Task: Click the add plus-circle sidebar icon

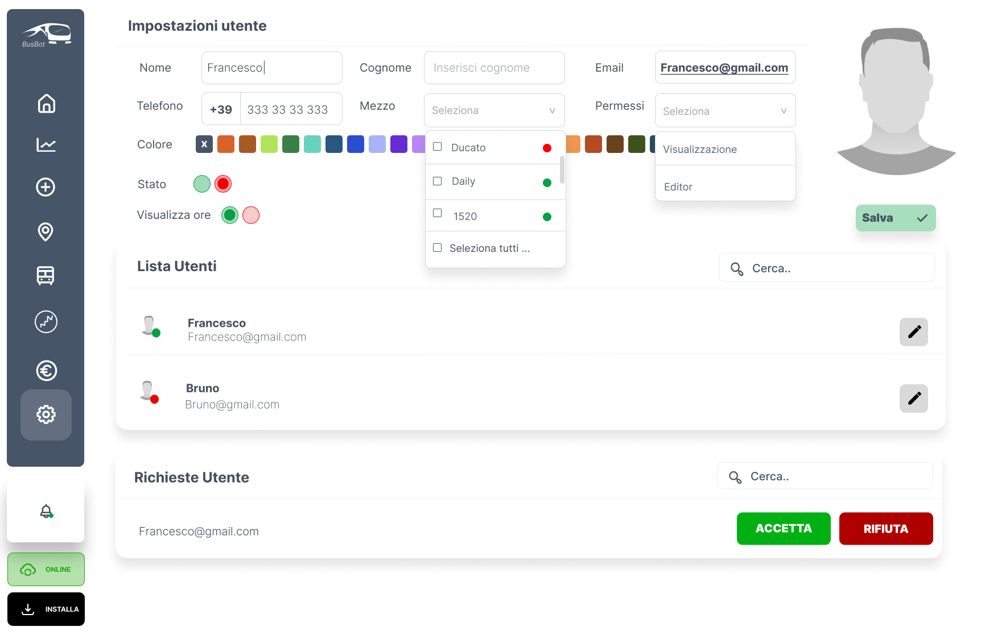Action: [46, 187]
